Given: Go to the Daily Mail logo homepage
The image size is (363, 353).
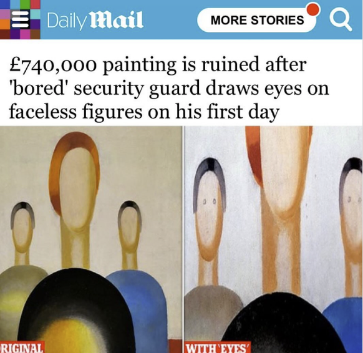Looking at the screenshot, I should click(x=95, y=21).
